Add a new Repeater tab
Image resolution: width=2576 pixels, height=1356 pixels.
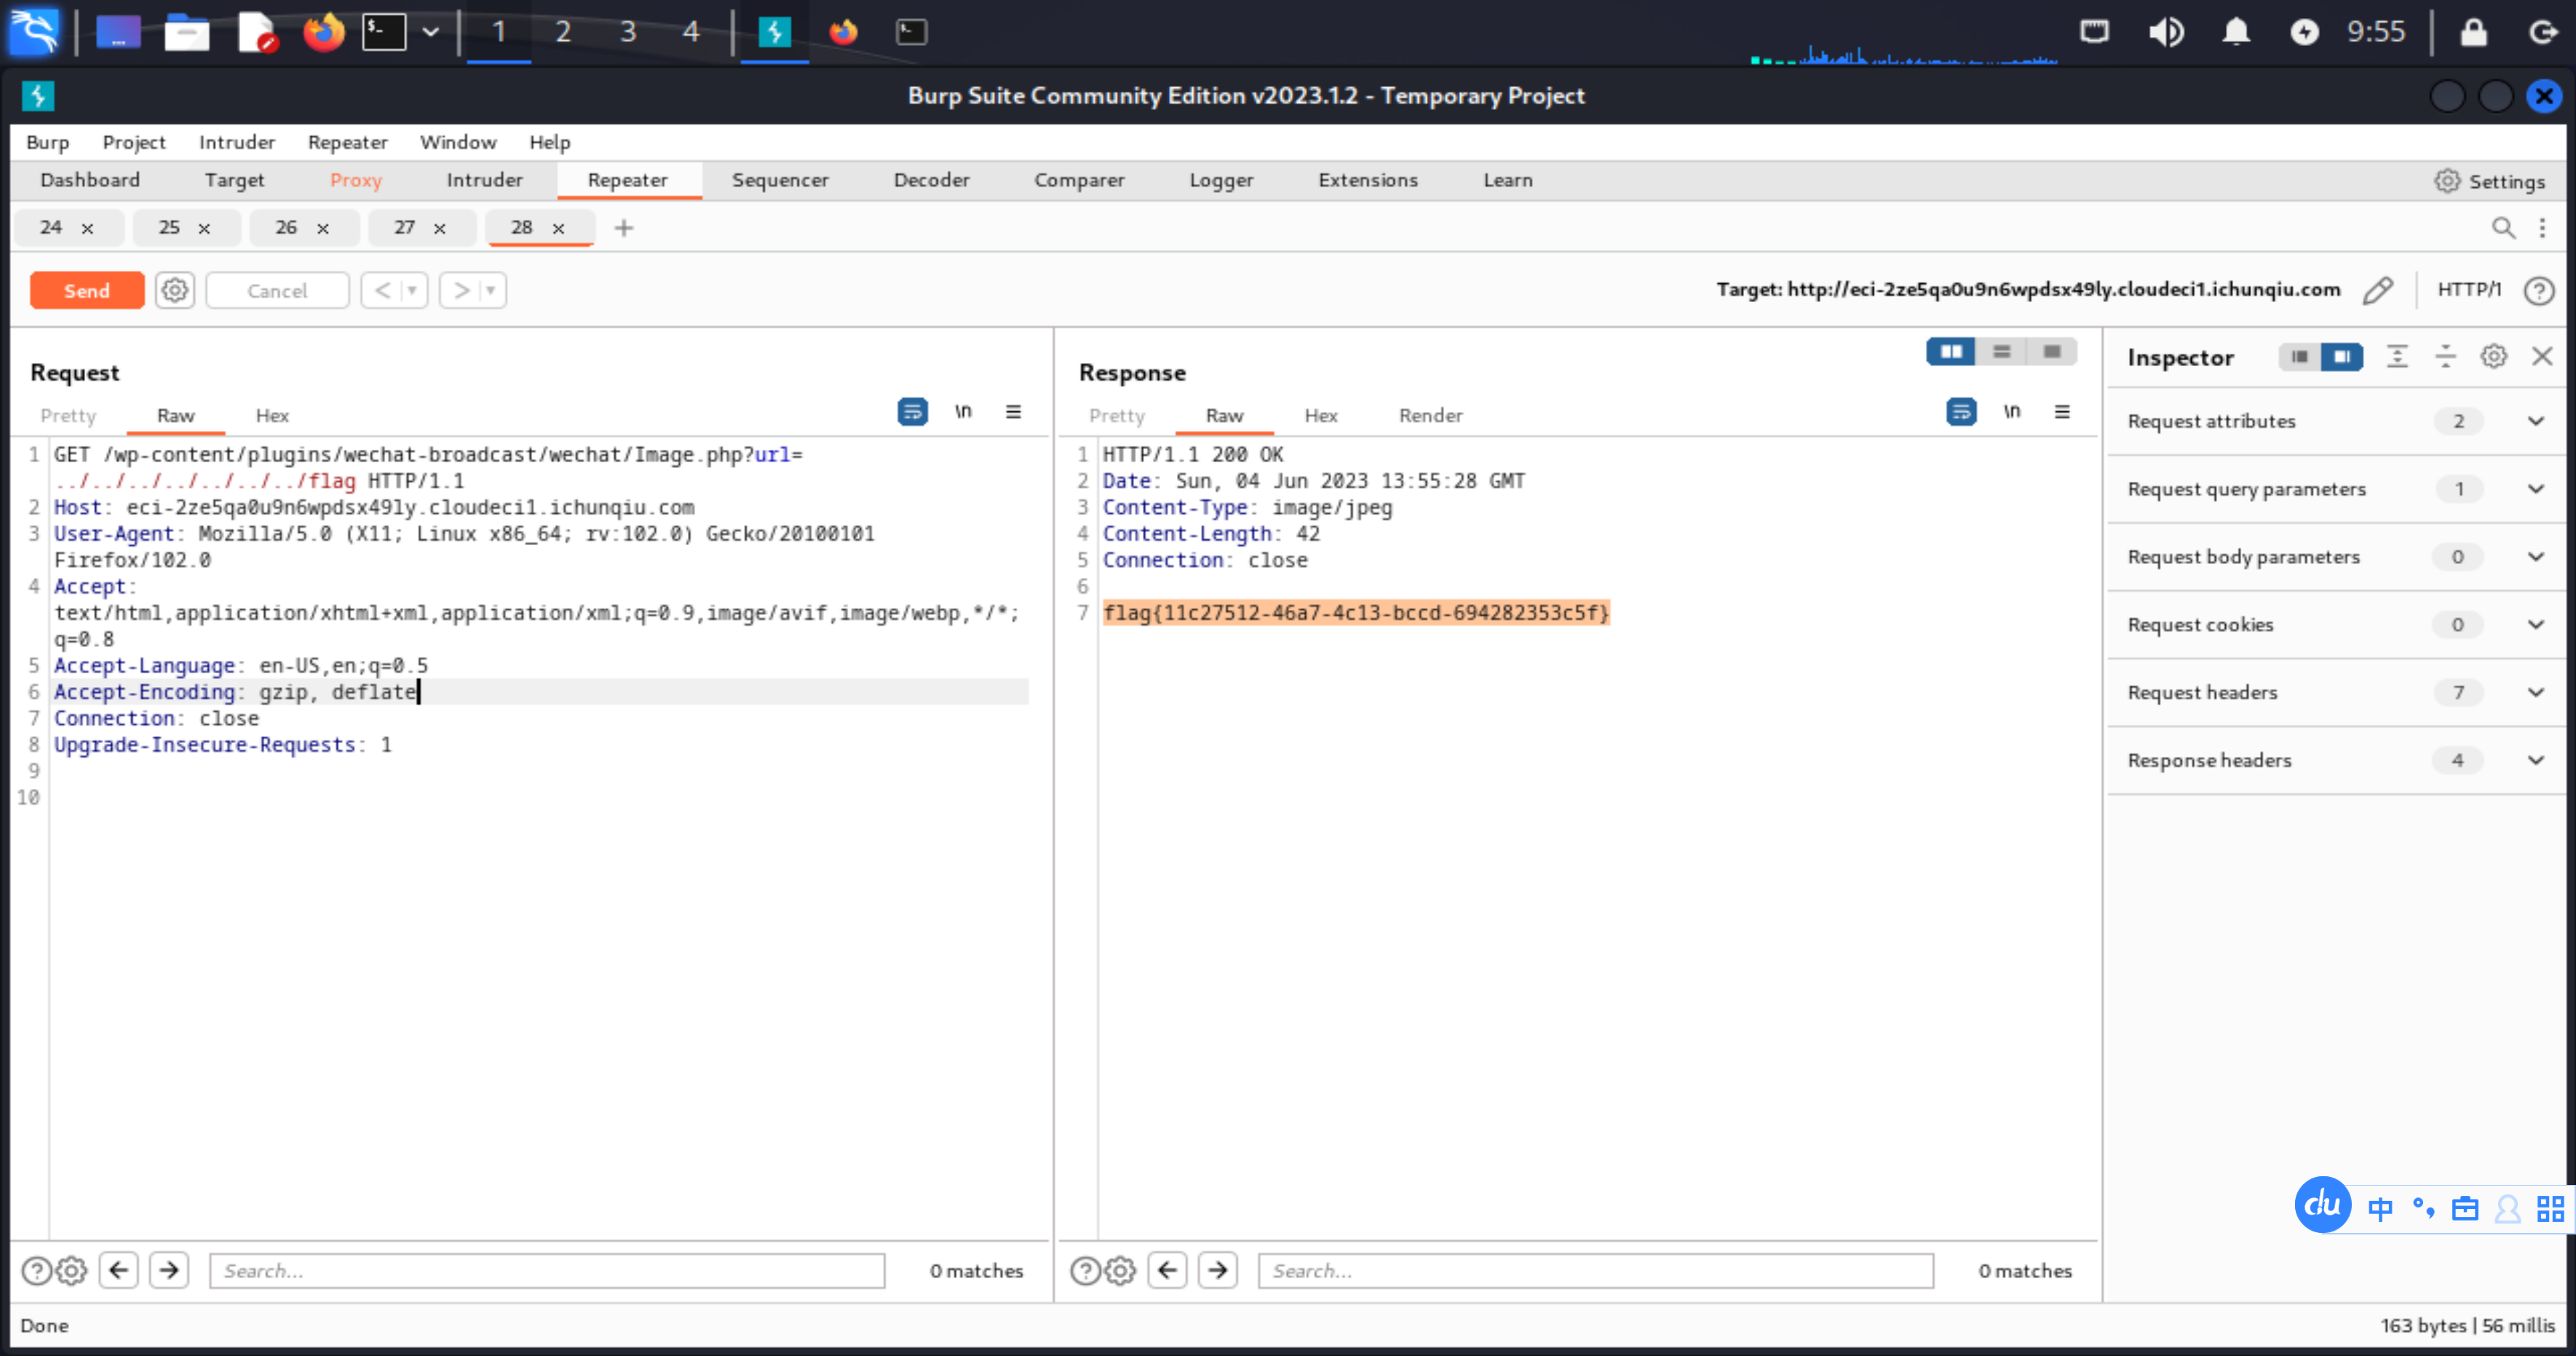(x=624, y=228)
